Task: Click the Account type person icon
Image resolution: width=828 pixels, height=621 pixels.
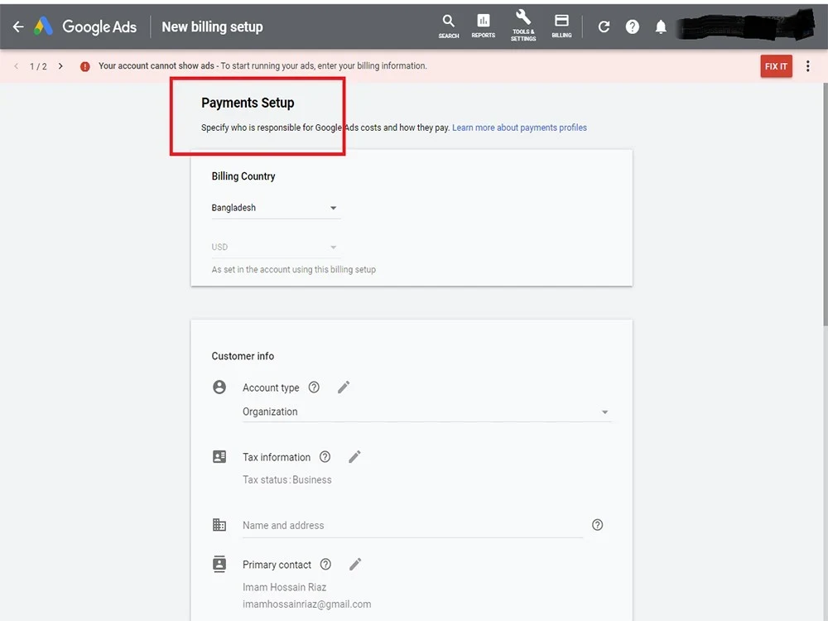Action: (219, 387)
